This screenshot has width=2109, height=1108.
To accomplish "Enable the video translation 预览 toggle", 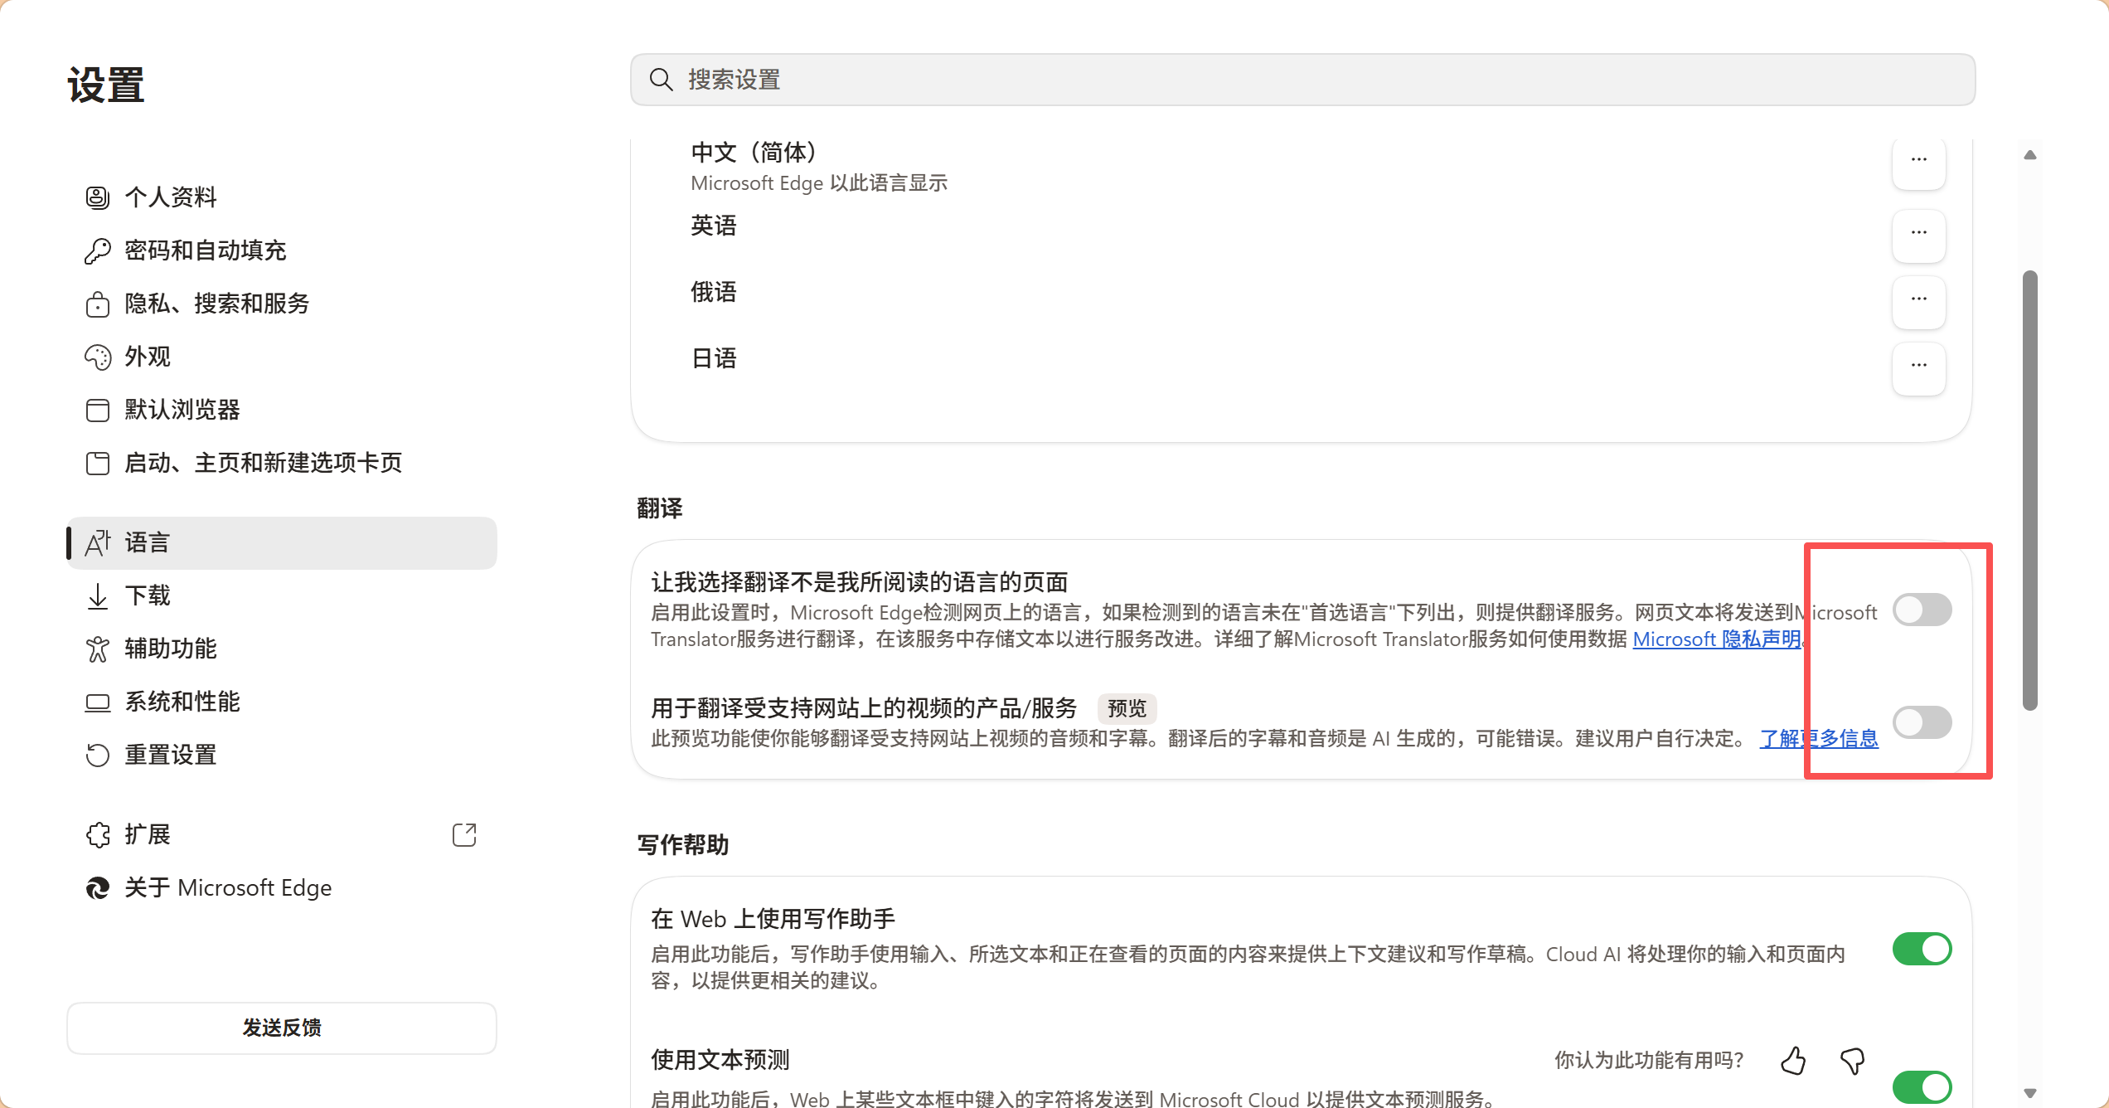I will click(1922, 722).
